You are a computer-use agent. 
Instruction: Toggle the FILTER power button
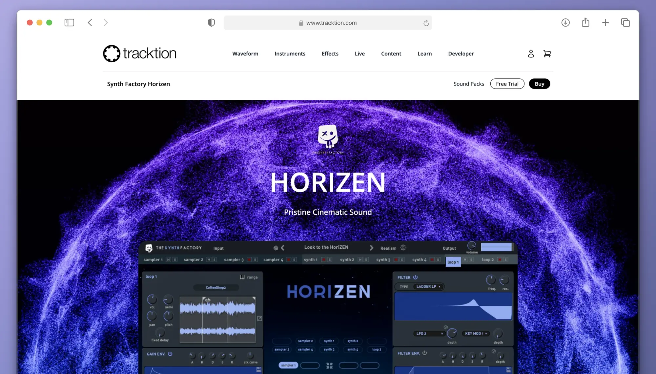click(x=415, y=277)
